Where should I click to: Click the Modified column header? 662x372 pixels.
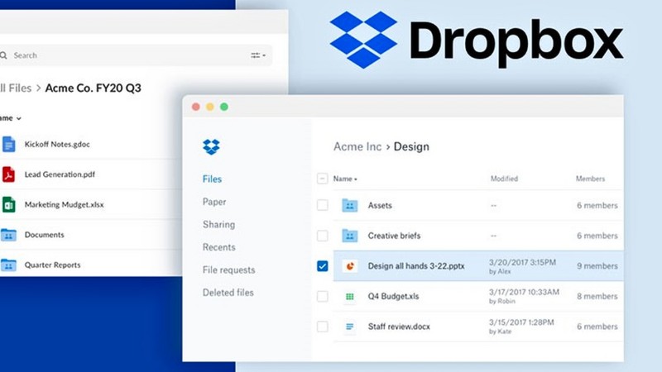pos(504,179)
